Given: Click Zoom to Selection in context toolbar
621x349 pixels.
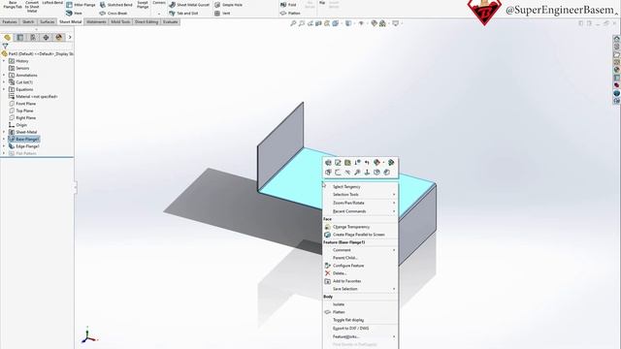Looking at the screenshot, I should point(357,173).
